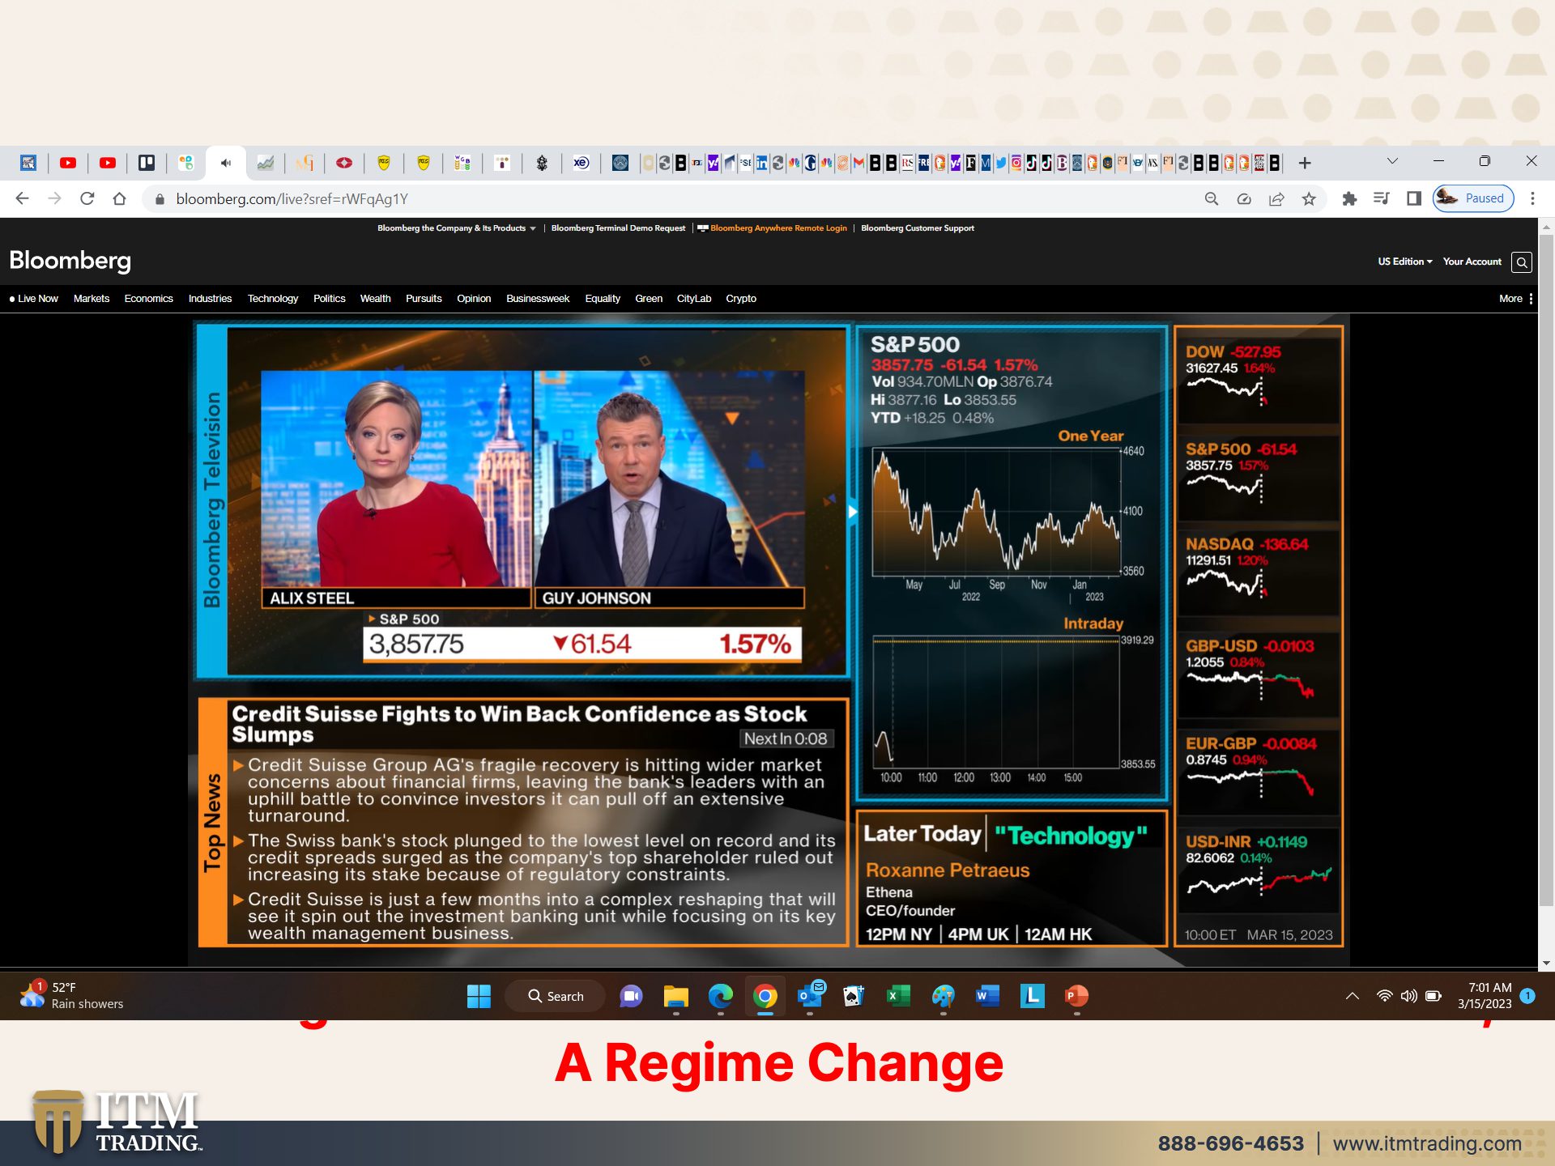View site security info via lock icon
The height and width of the screenshot is (1166, 1555).
(x=160, y=199)
